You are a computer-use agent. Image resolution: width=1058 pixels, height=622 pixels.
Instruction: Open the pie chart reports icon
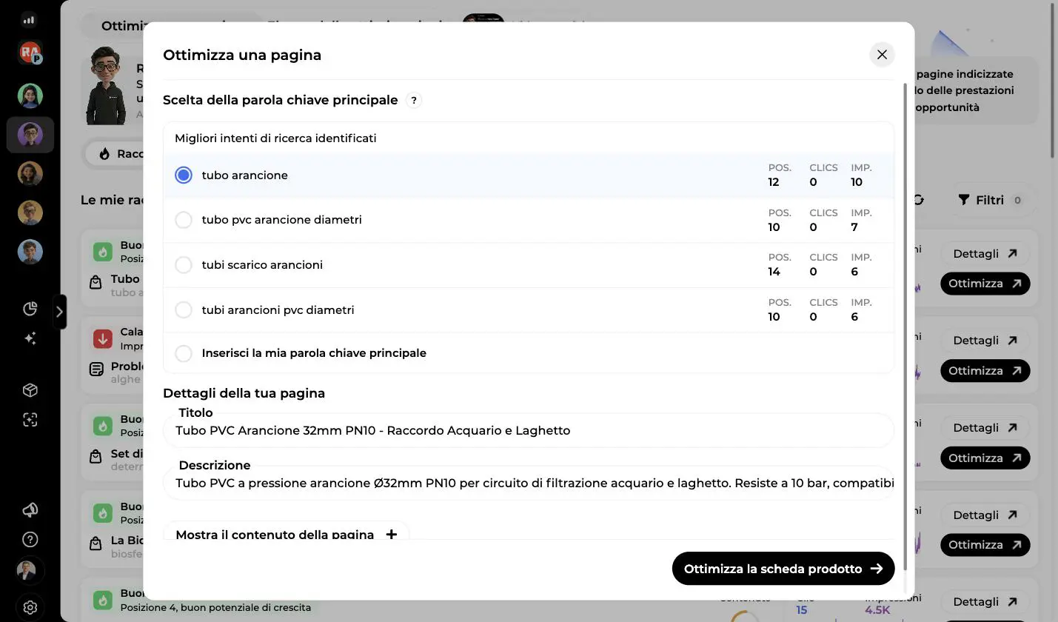tap(30, 309)
